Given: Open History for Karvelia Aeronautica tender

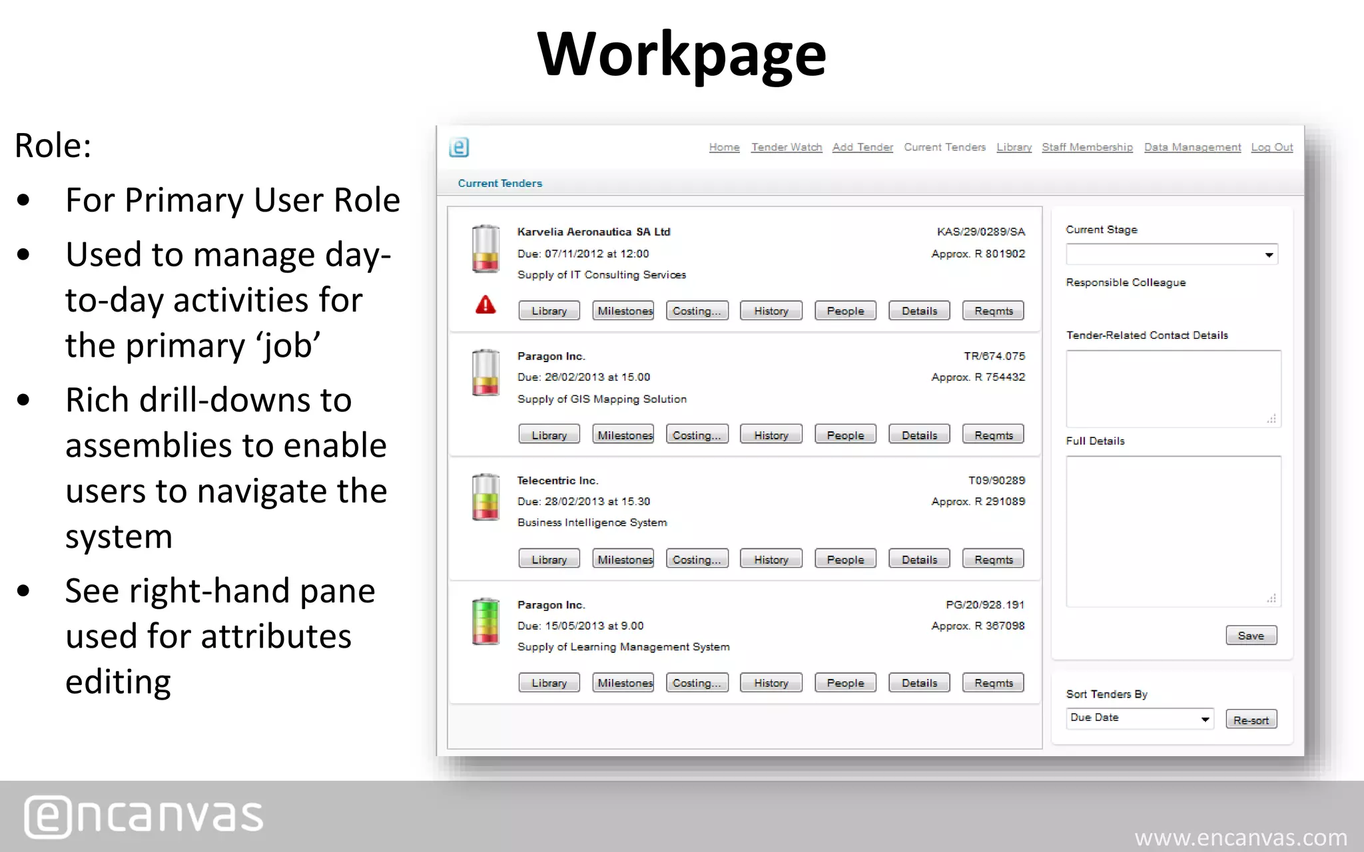Looking at the screenshot, I should (771, 311).
